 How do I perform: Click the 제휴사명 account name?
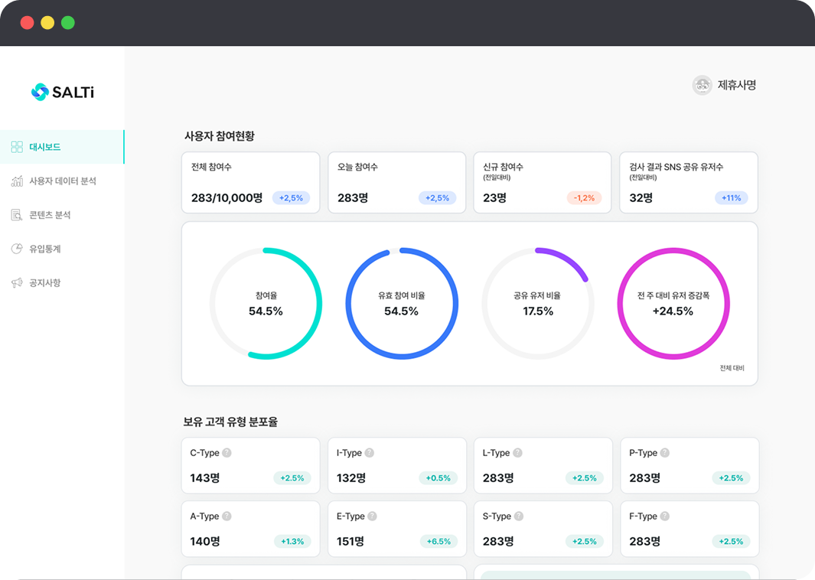(736, 86)
